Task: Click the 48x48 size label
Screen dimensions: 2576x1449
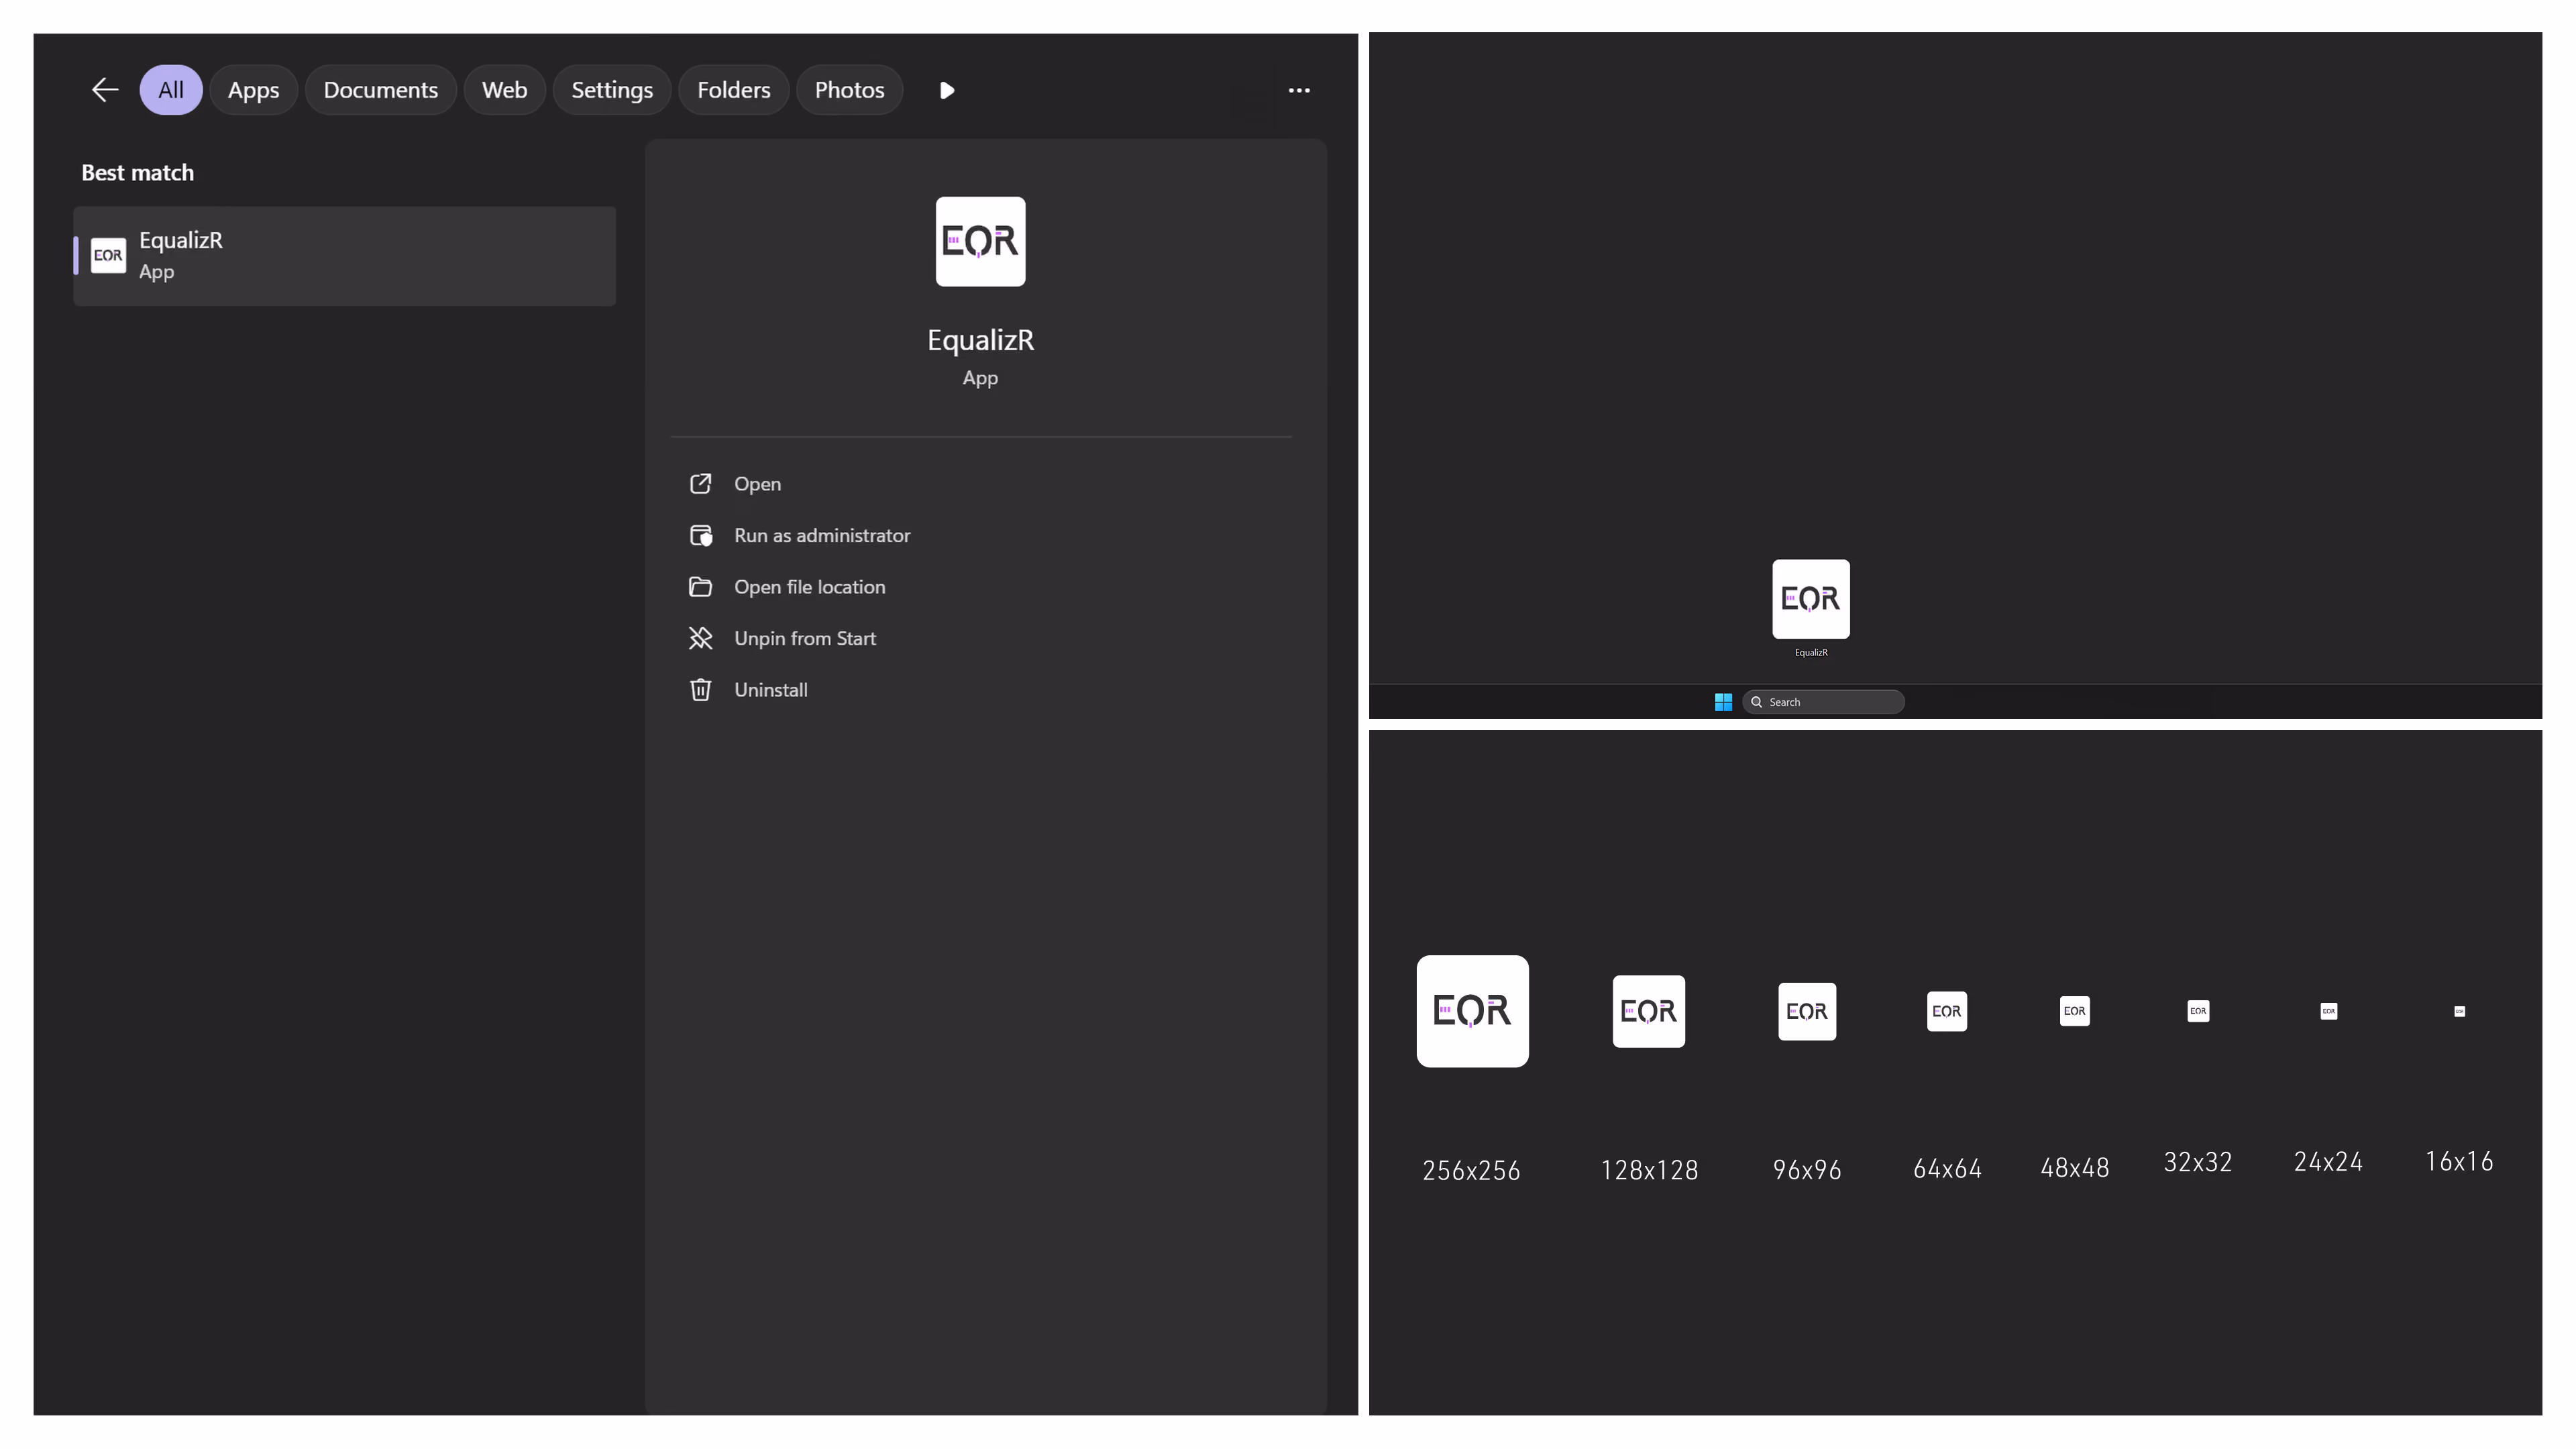Action: [2075, 1168]
